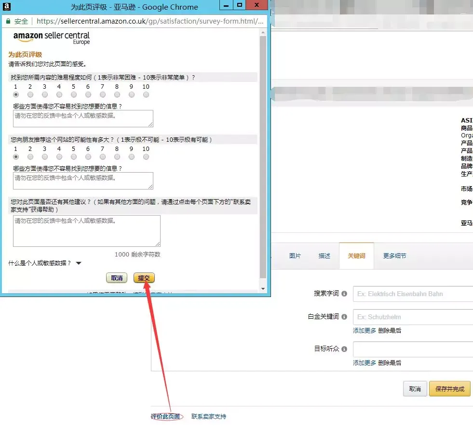Click 删除最后 under the 目标听众 field

click(390, 363)
